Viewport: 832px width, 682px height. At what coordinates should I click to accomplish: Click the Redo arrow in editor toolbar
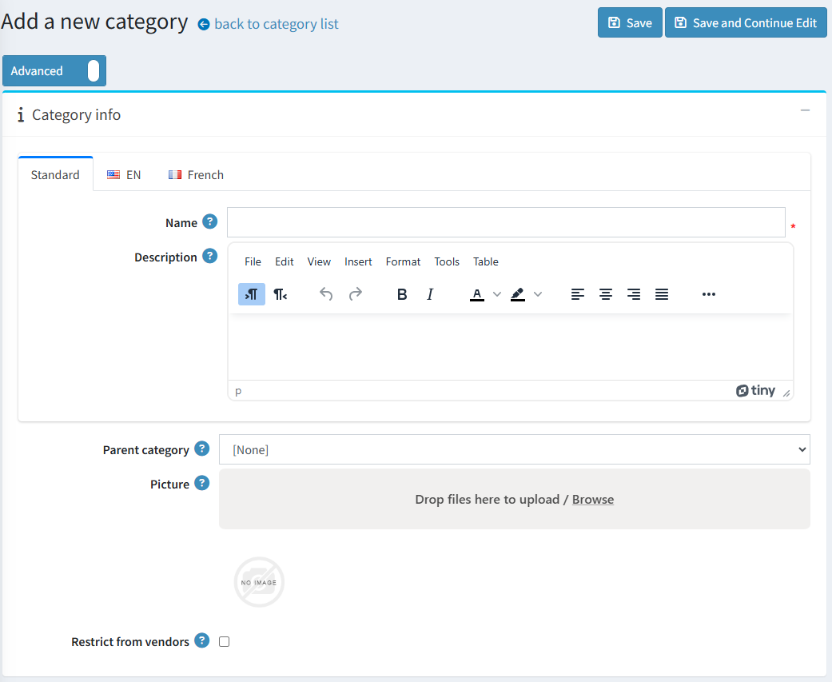(x=356, y=294)
